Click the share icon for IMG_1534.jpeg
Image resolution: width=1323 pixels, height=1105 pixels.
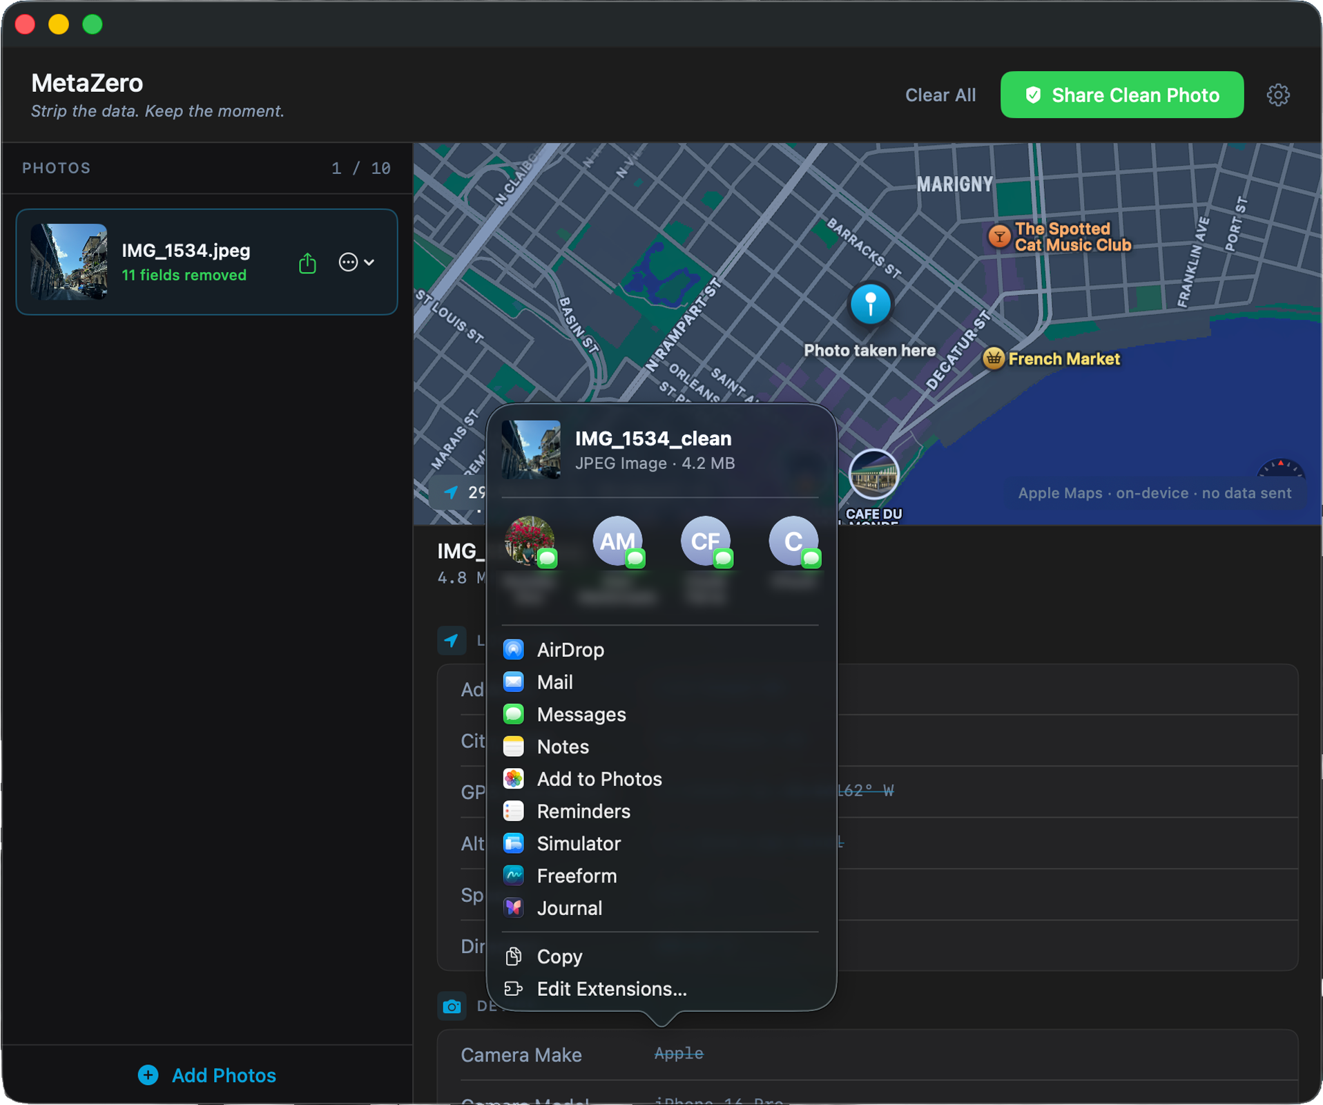(308, 262)
